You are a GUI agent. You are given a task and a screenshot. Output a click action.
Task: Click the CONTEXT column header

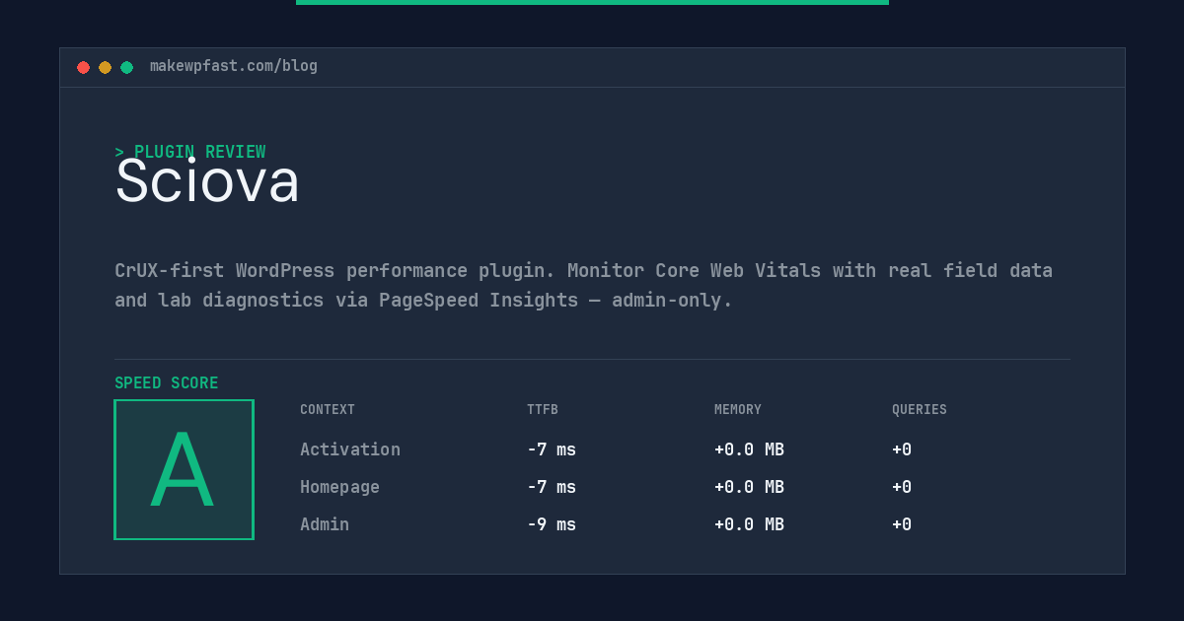point(328,410)
